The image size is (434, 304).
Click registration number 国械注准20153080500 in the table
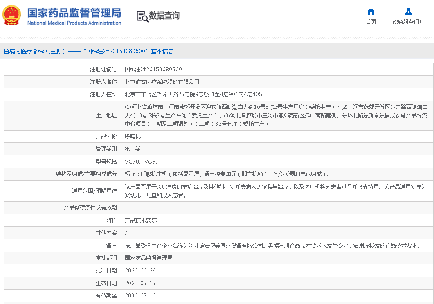pyautogui.click(x=153, y=69)
